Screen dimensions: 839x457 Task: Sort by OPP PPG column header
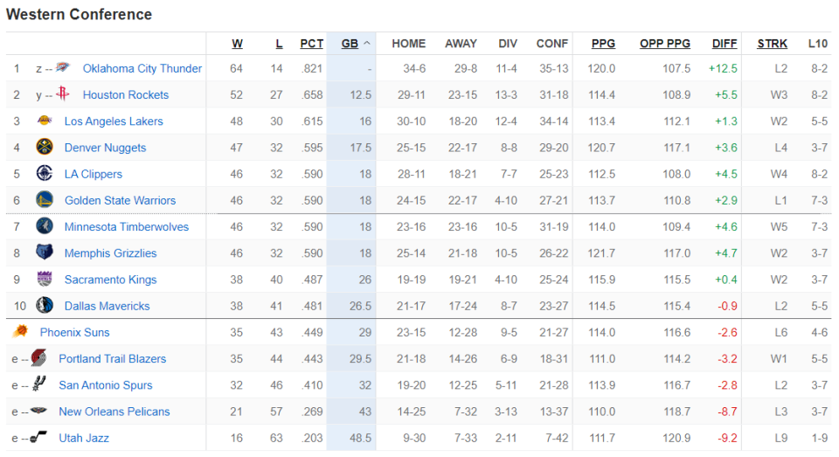664,44
